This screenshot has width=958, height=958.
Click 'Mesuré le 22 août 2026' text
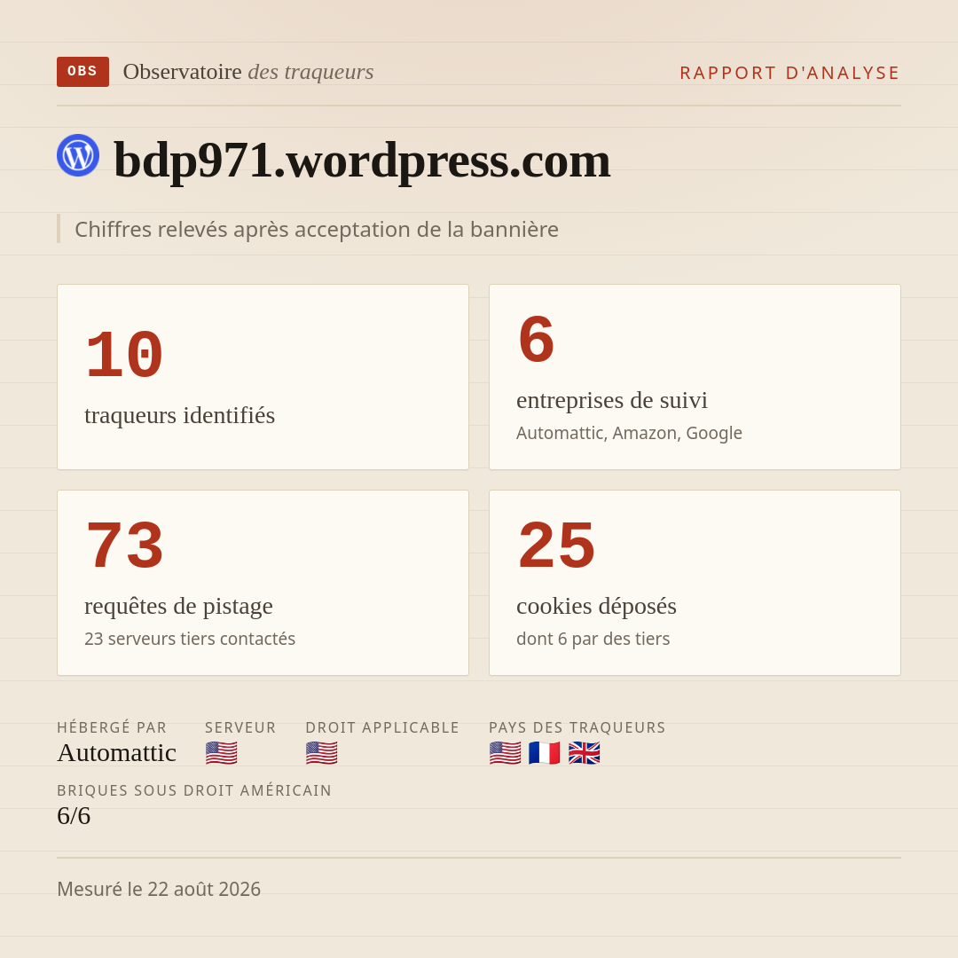tap(159, 889)
